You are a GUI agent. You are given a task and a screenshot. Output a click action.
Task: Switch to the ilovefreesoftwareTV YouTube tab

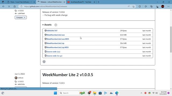click(x=81, y=2)
